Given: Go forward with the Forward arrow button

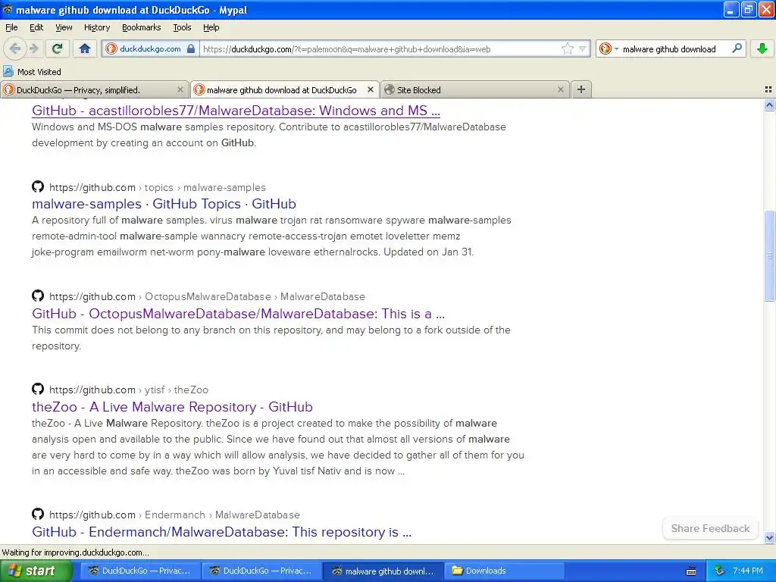Looking at the screenshot, I should tap(33, 48).
